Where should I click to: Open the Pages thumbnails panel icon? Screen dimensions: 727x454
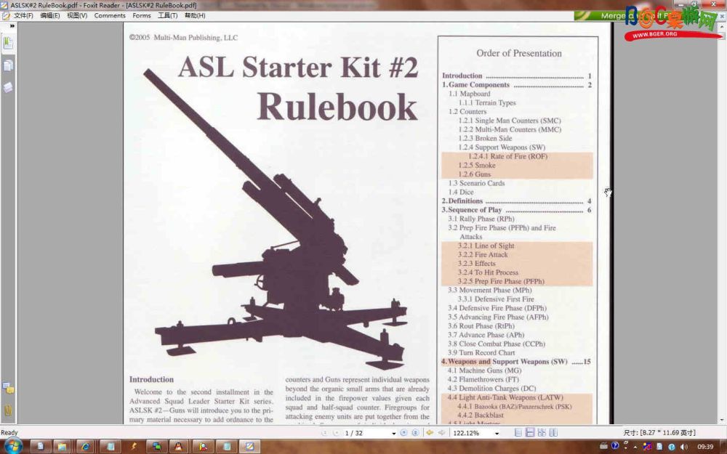(x=8, y=65)
